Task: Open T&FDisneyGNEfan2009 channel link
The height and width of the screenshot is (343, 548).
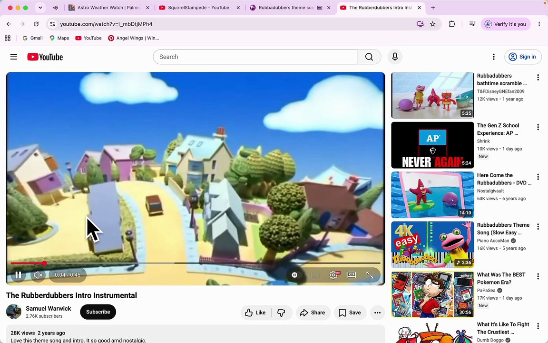Action: (x=500, y=91)
